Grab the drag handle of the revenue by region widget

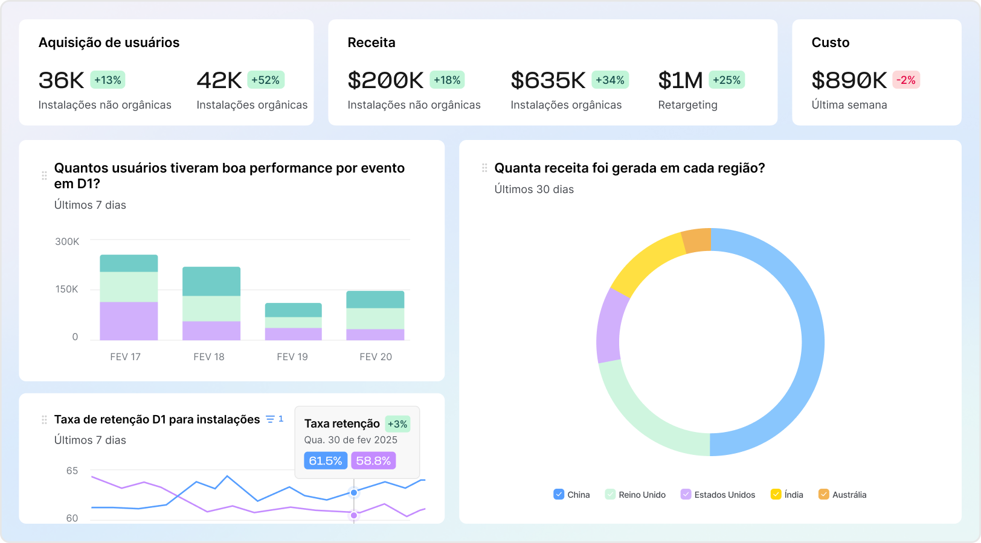coord(484,168)
